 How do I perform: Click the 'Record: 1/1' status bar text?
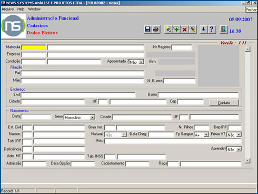coord(10,191)
